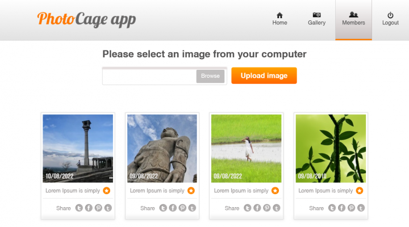Star the girl in field photo
The height and width of the screenshot is (227, 409).
point(275,191)
